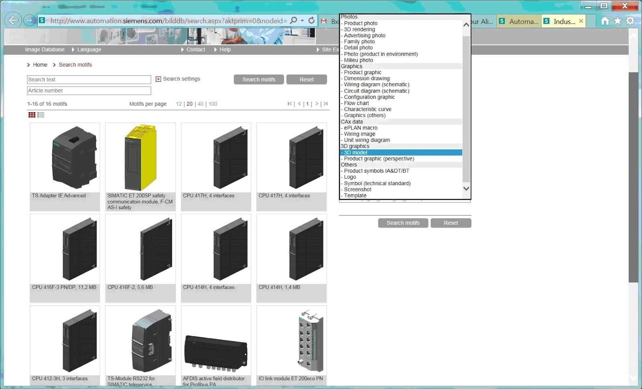
Task: Select 'Unit wiring diagram' option
Action: [x=401, y=140]
